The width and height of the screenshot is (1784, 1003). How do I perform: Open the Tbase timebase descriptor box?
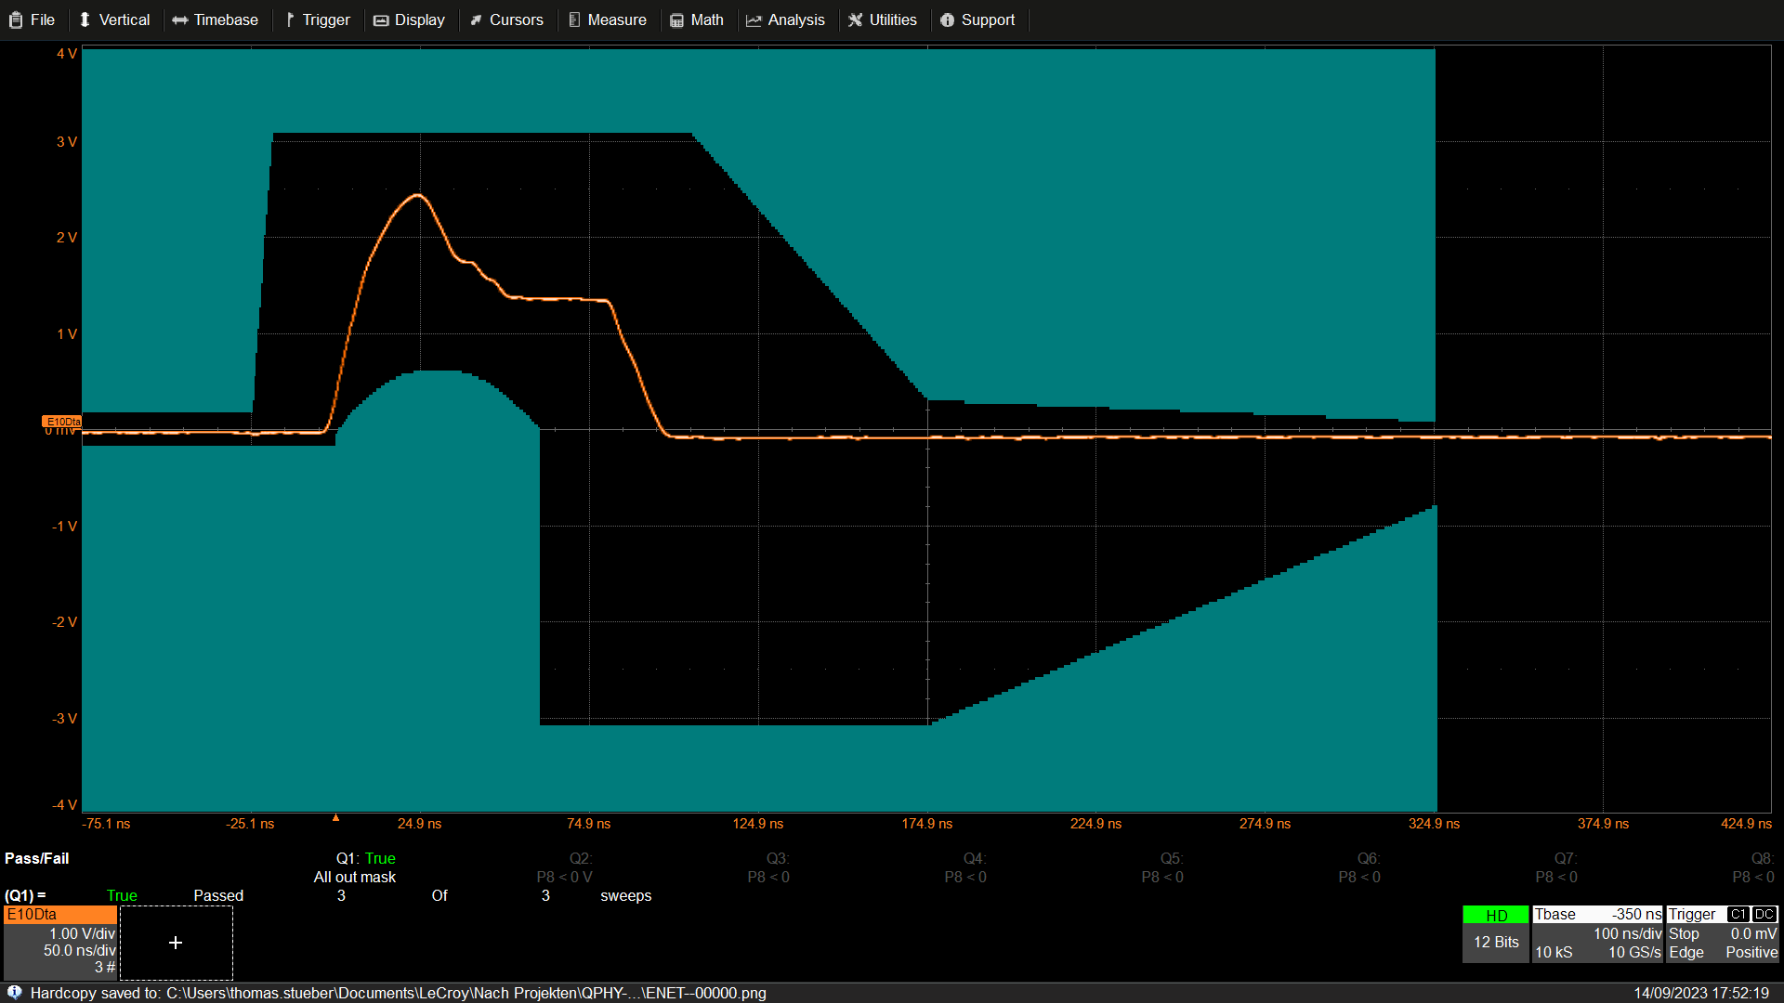(x=1596, y=933)
